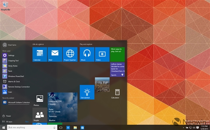Screen dimensions: 210x130
Task: Click the network icon in the system tray
Action: point(190,128)
